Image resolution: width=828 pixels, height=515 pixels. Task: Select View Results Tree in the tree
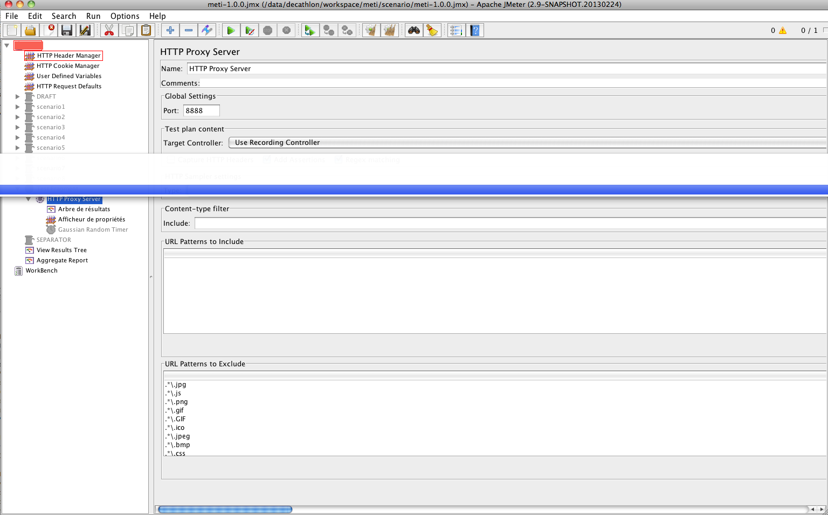(x=61, y=250)
